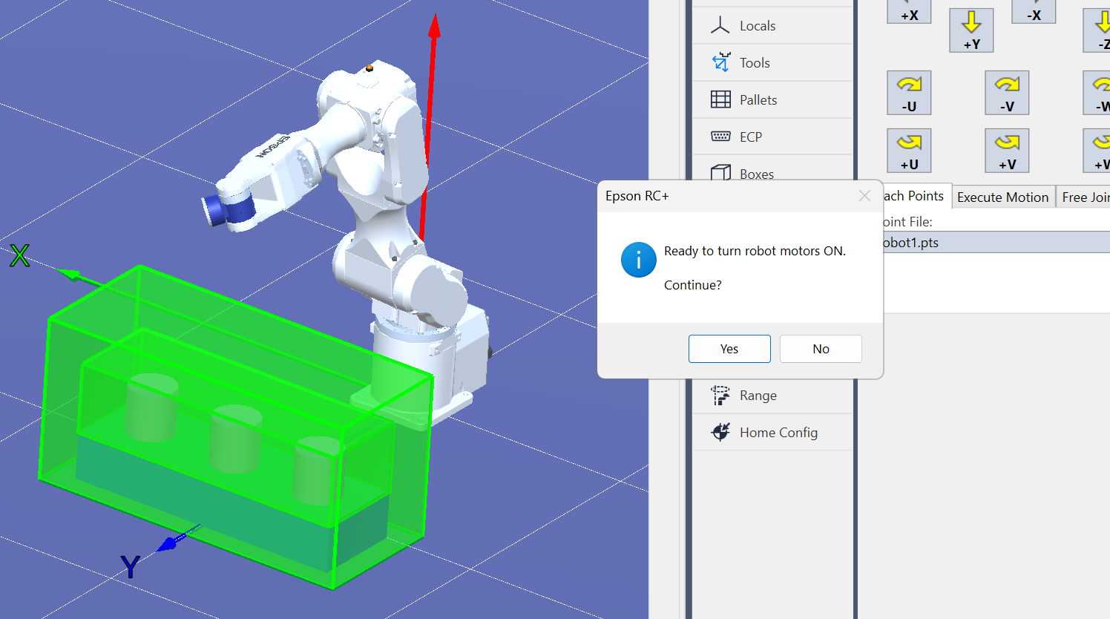Image resolution: width=1110 pixels, height=619 pixels.
Task: Click the Locals label text
Action: click(x=758, y=26)
